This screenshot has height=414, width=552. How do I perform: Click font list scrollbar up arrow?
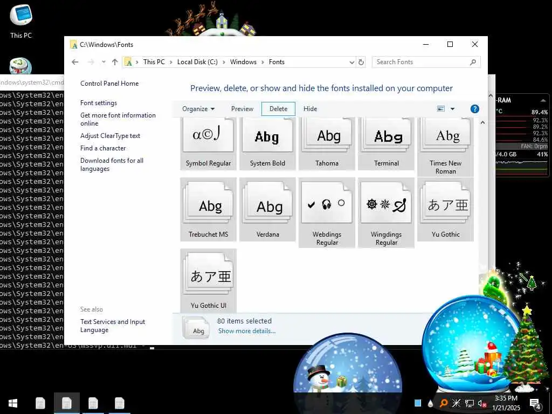pyautogui.click(x=482, y=122)
